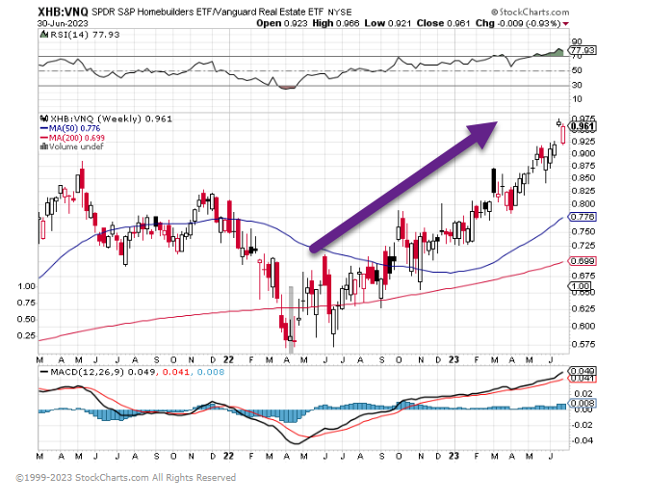Click the copyright 1999-2023 StockCharts.com footer
The image size is (648, 502).
tap(125, 478)
